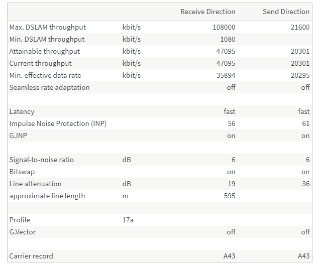The width and height of the screenshot is (317, 268).
Task: Click the Receive Direction column header
Action: 207,12
